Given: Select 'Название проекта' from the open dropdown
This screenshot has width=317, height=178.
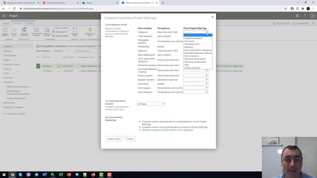Looking at the screenshot, I should click(x=193, y=38).
